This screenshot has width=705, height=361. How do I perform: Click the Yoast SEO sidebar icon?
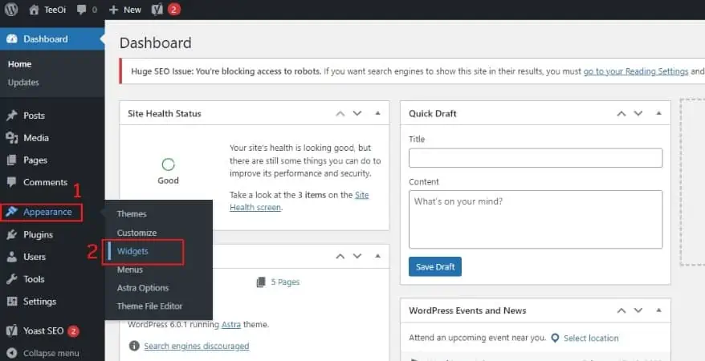point(12,331)
